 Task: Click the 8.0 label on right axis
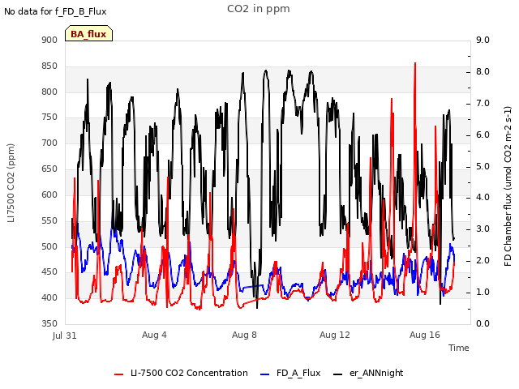(483, 71)
